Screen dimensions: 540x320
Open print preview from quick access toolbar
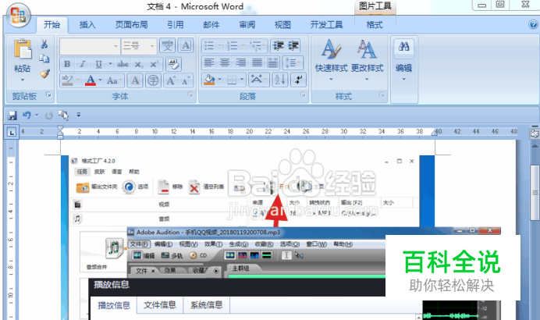[x=63, y=115]
